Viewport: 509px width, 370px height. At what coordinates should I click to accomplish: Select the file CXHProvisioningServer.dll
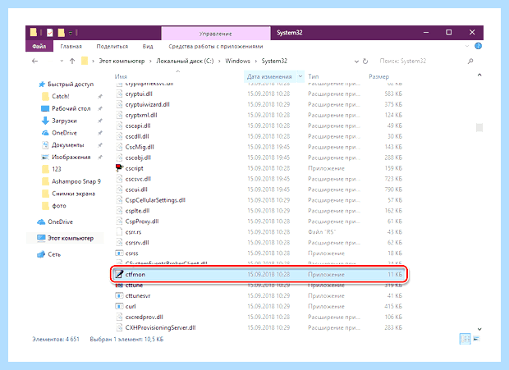(160, 327)
